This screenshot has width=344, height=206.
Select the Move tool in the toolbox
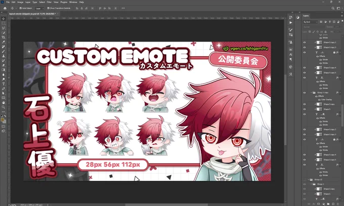pyautogui.click(x=4, y=19)
